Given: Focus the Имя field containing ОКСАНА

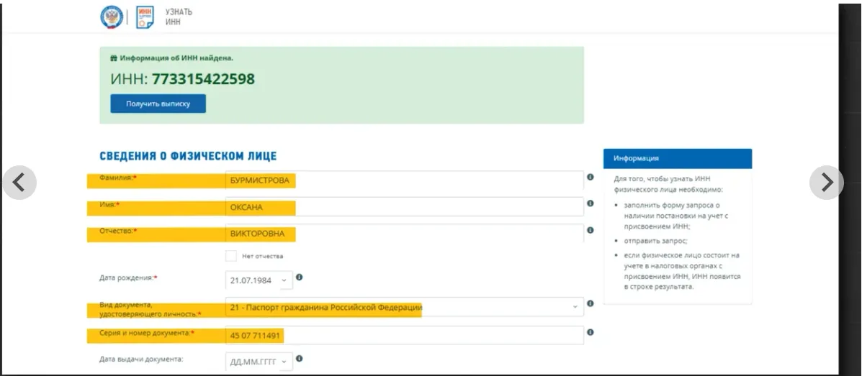Looking at the screenshot, I should tap(403, 207).
